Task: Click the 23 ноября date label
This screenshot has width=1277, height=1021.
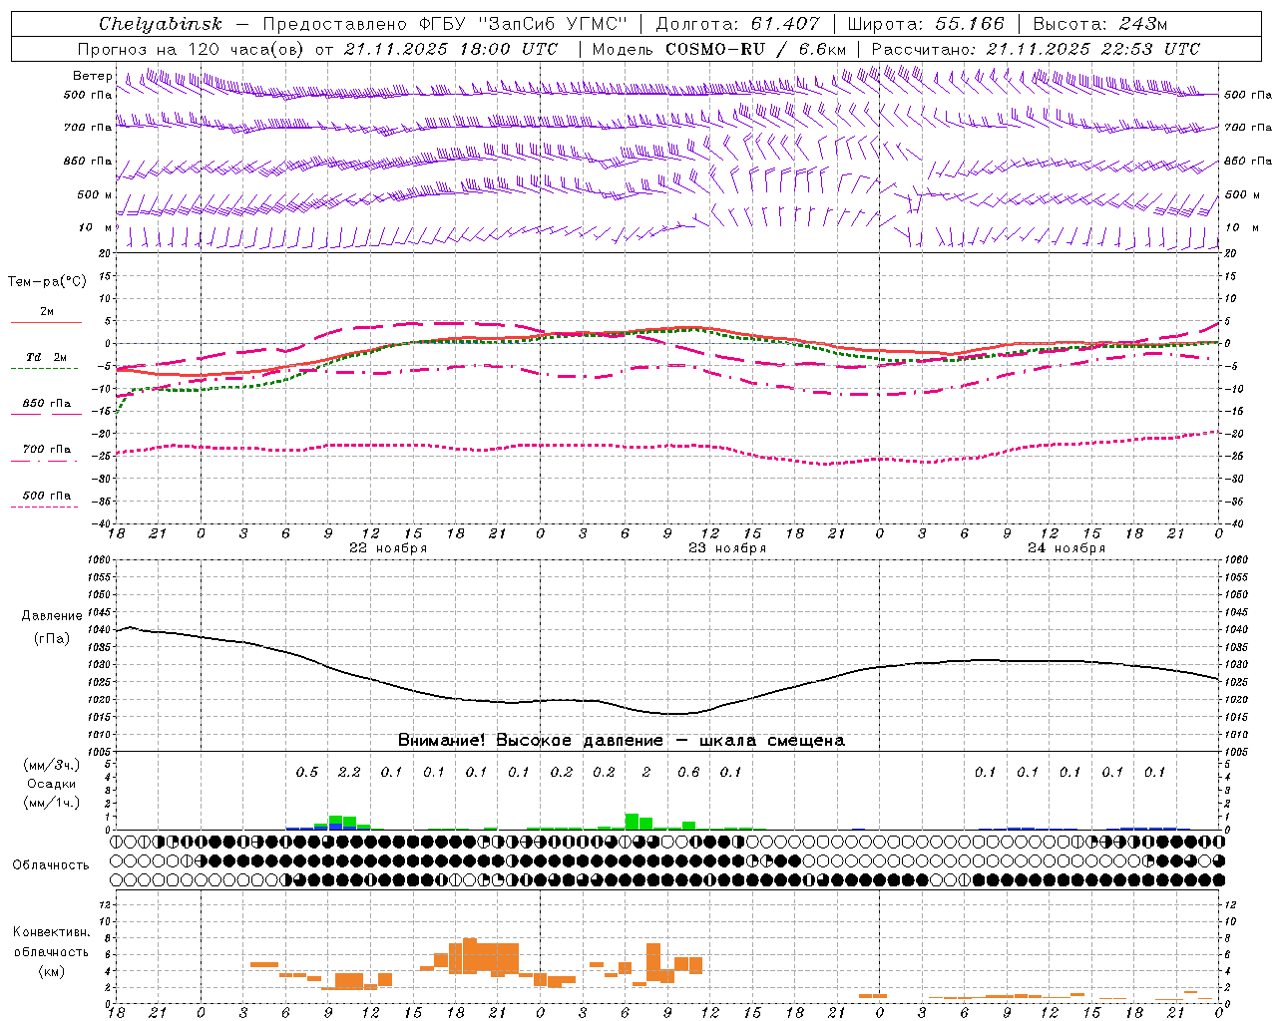Action: coord(727,548)
